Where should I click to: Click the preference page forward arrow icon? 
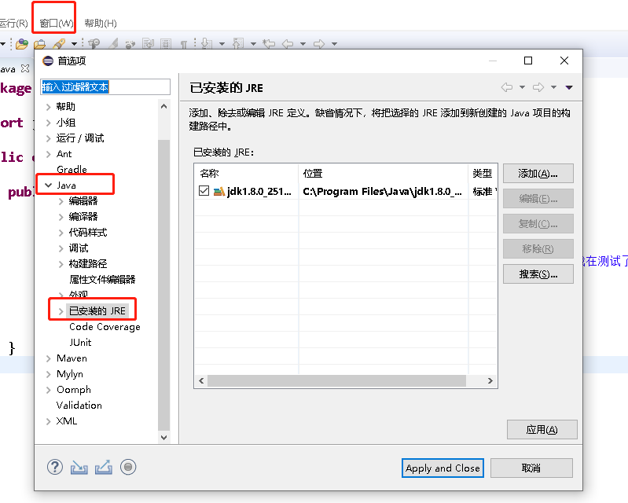point(538,87)
